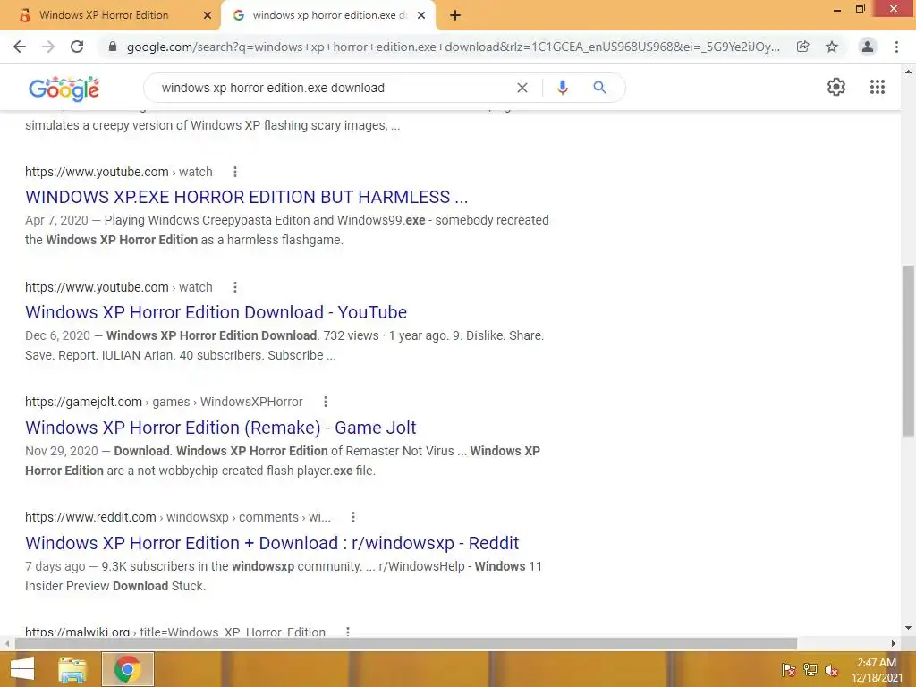
Task: Open the taskbar clock and date
Action: (x=877, y=670)
